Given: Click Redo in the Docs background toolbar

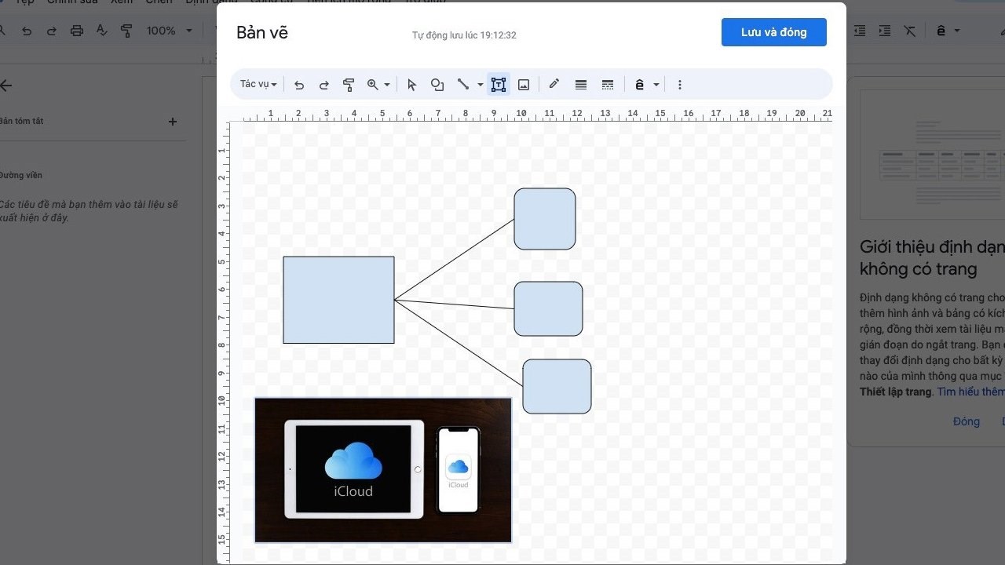Looking at the screenshot, I should point(52,31).
